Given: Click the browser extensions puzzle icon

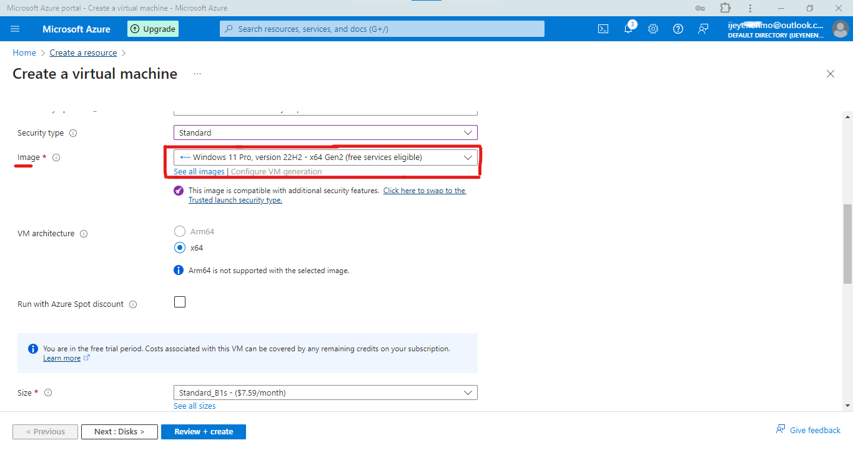Looking at the screenshot, I should pyautogui.click(x=725, y=8).
